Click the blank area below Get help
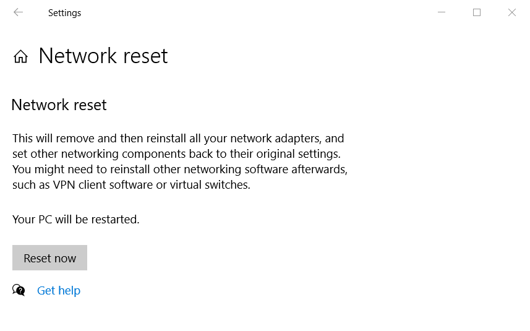This screenshot has height=331, width=530. tap(186, 316)
